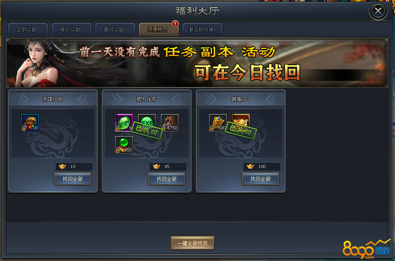Click the 一键全部找回 button
Image resolution: width=395 pixels, height=261 pixels.
tap(193, 243)
